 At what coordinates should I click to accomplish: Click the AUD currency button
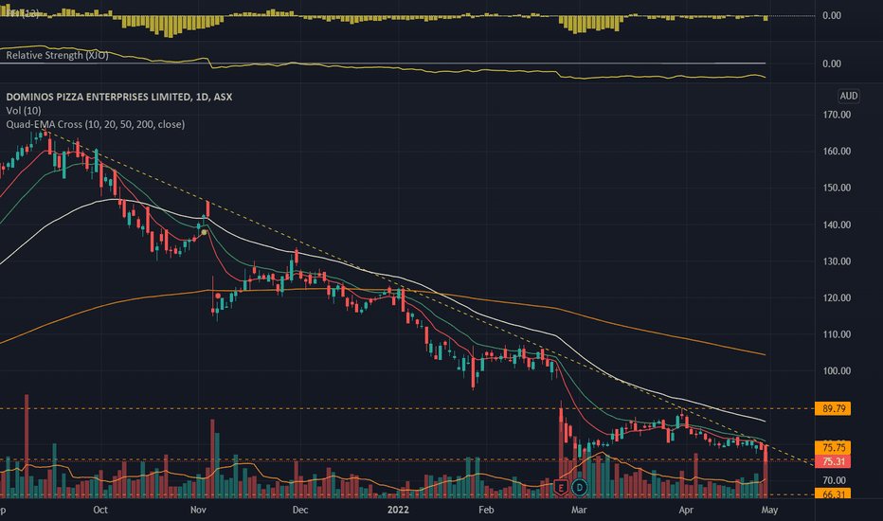click(x=849, y=96)
